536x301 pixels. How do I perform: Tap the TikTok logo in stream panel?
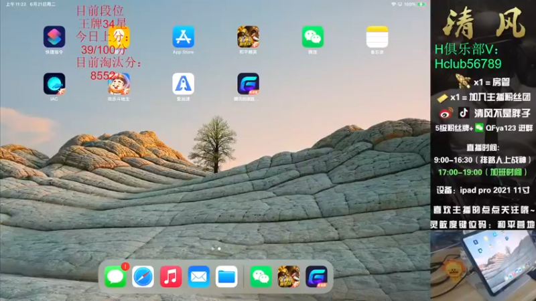(464, 112)
